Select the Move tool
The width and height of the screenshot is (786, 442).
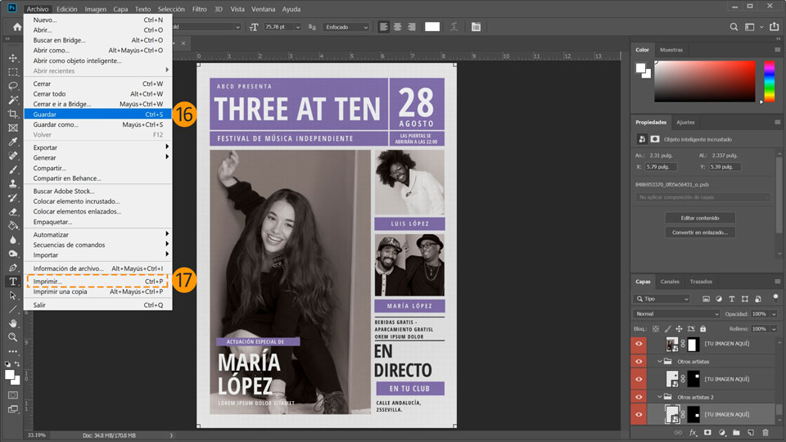point(13,58)
